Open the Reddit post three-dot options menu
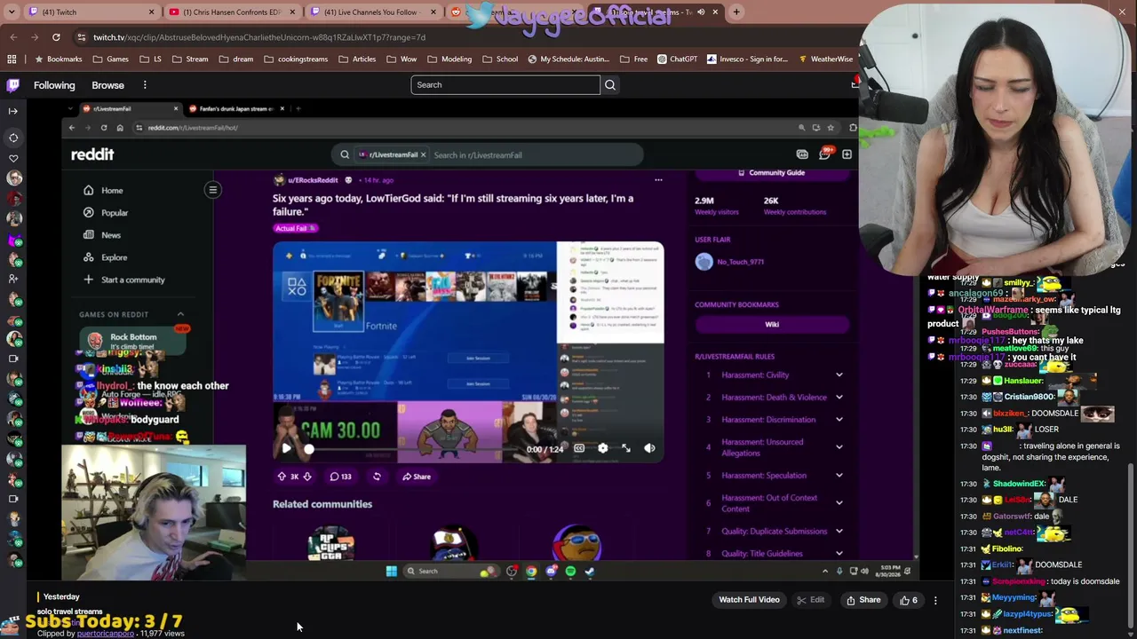This screenshot has height=639, width=1137. (x=658, y=180)
